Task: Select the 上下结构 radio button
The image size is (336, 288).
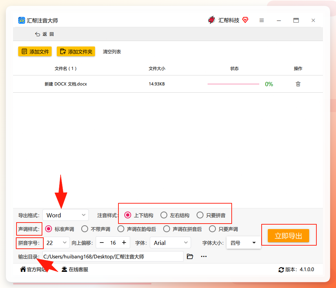Action: [128, 215]
